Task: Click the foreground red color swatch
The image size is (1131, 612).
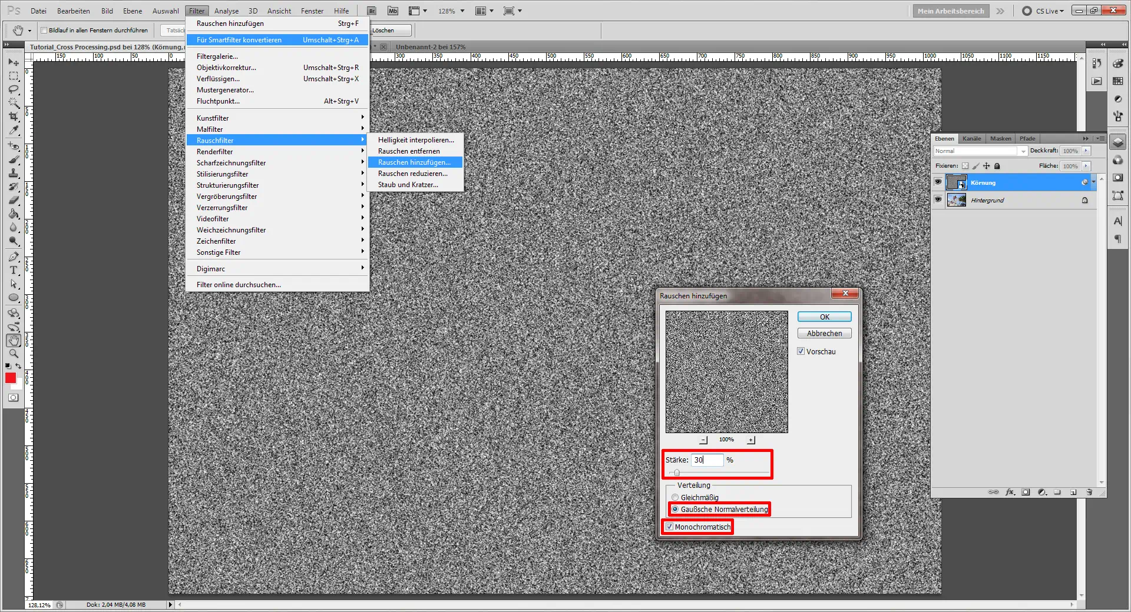Action: [11, 378]
